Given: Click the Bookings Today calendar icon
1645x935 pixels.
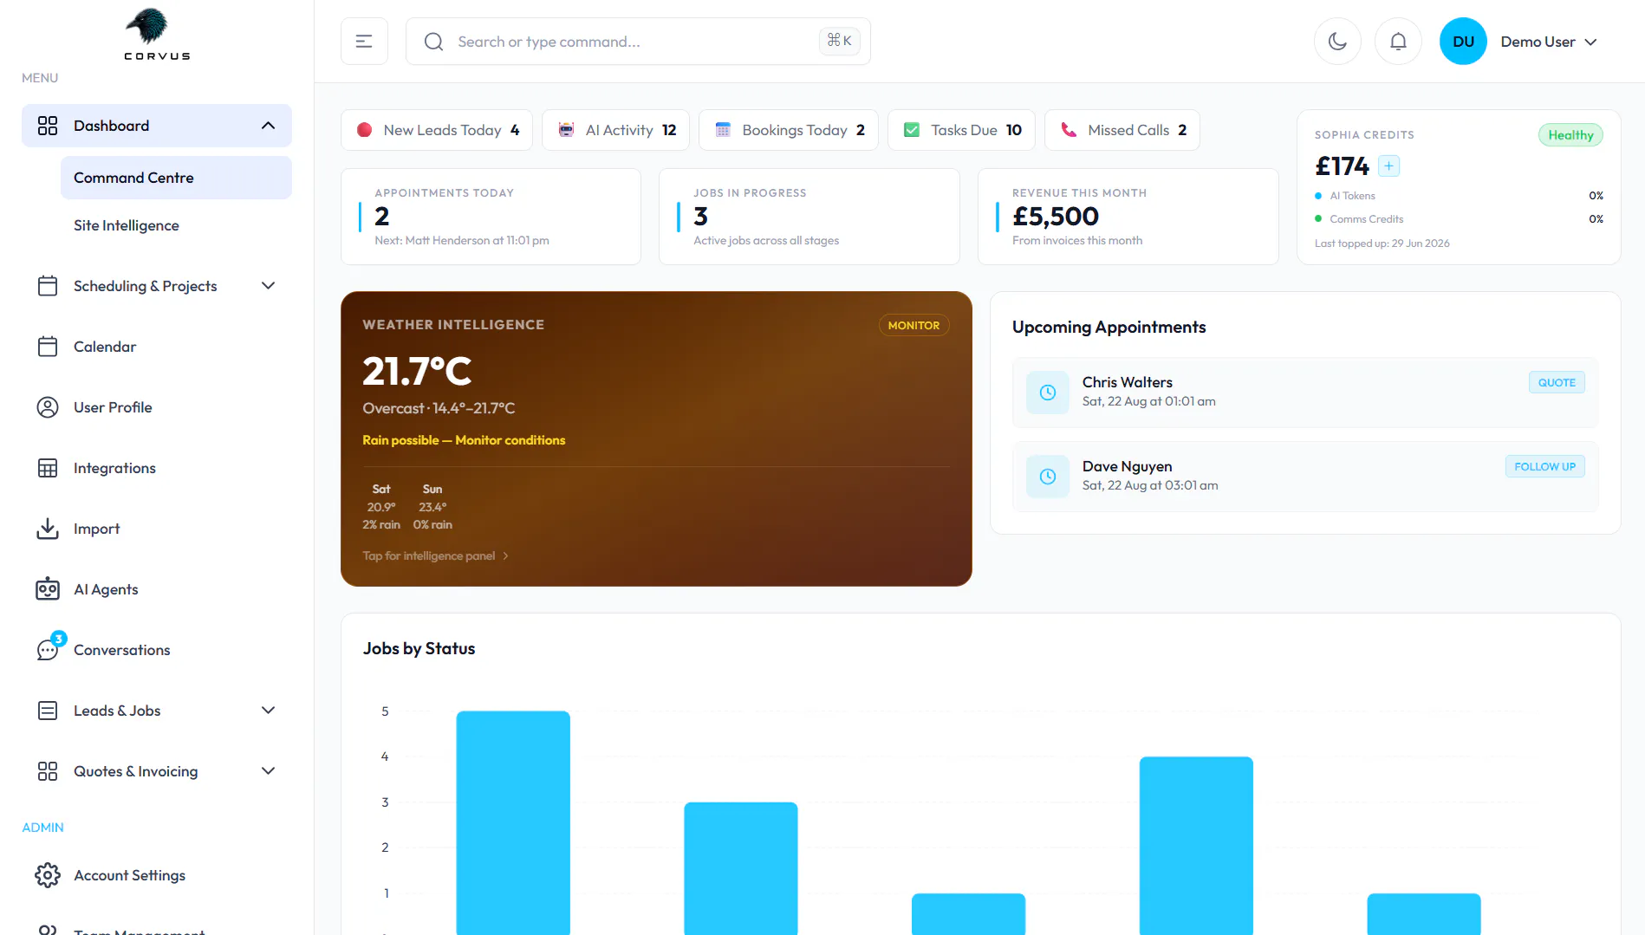Looking at the screenshot, I should 723,130.
